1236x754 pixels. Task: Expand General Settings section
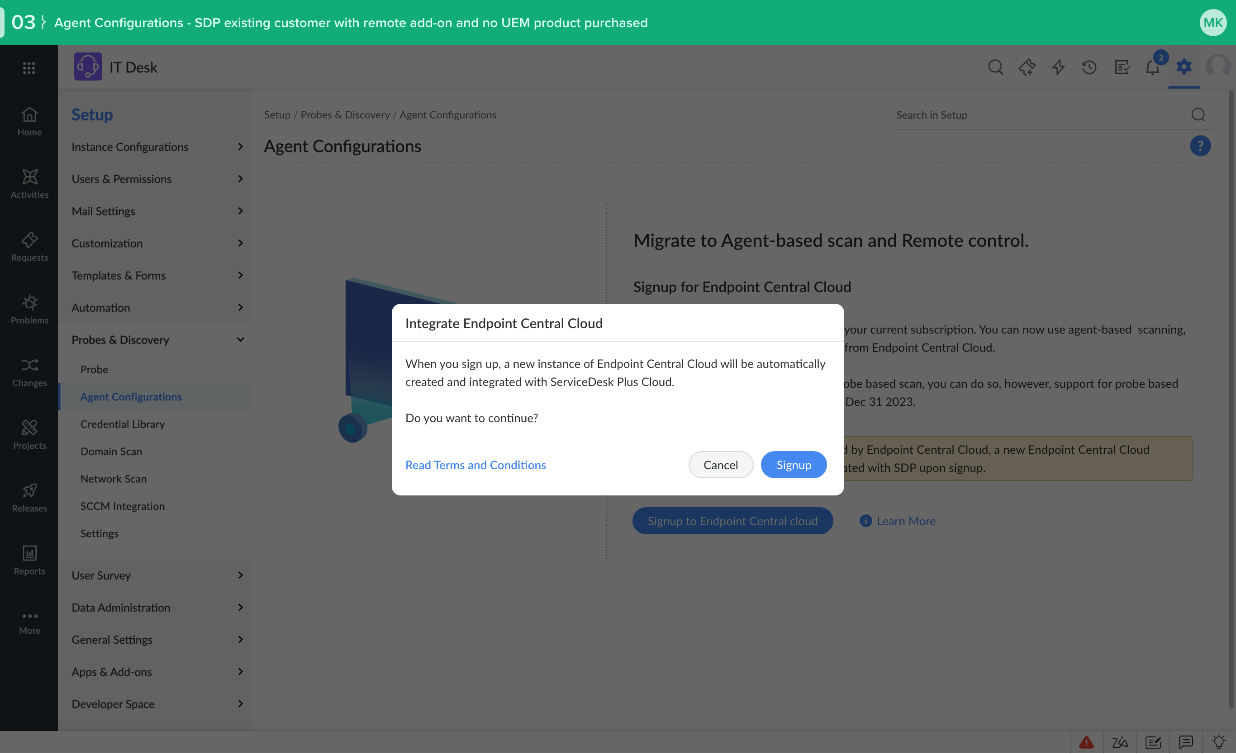155,640
